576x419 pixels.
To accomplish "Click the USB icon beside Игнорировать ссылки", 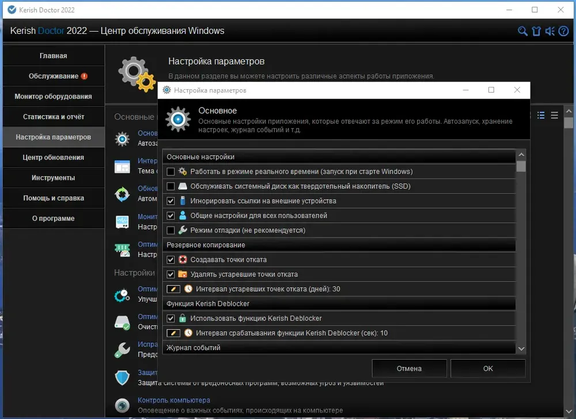I will 183,201.
